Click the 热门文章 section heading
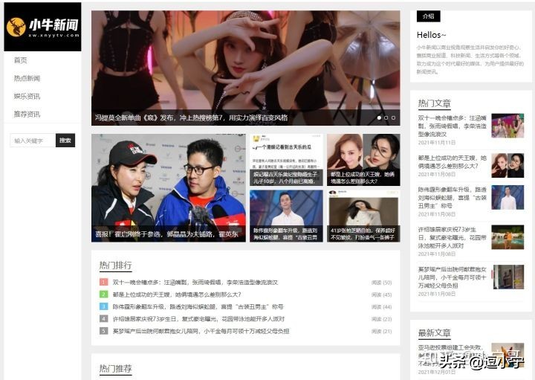This screenshot has height=380, width=535. 435,103
